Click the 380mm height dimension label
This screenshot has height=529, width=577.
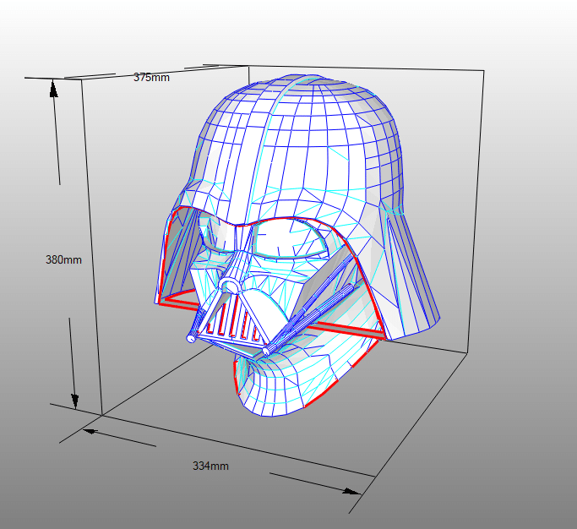point(63,260)
